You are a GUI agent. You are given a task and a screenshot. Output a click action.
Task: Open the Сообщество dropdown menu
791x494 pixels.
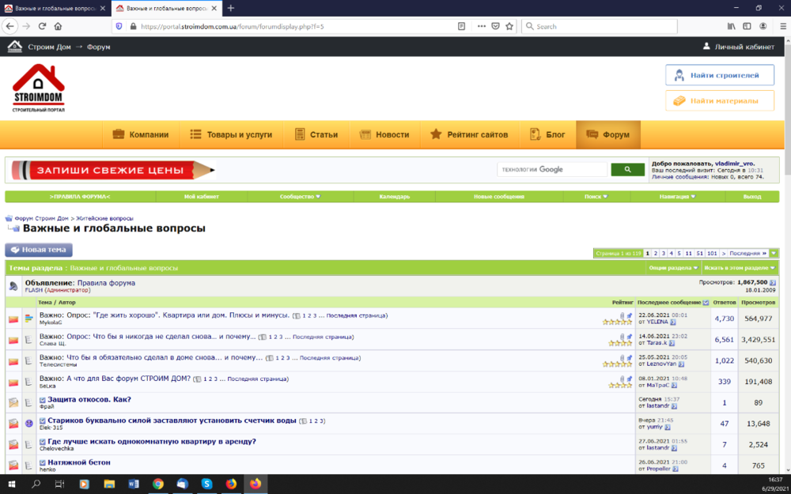[298, 196]
